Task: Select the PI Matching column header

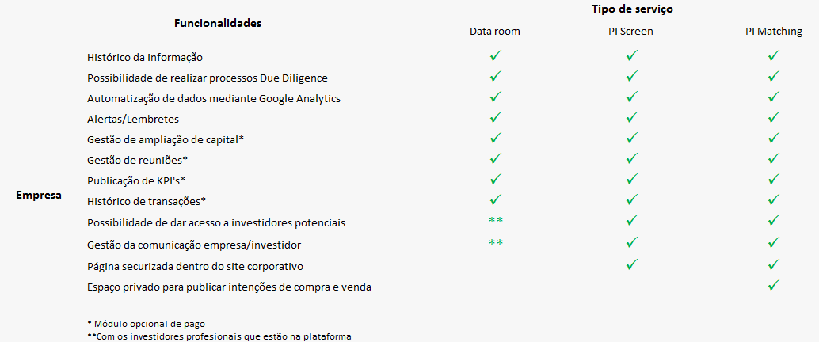Action: (x=774, y=32)
